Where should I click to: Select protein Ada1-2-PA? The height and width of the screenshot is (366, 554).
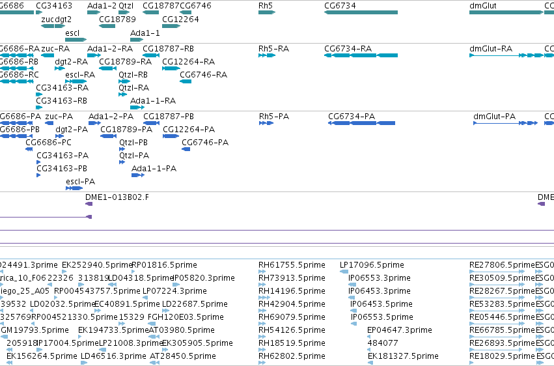pos(94,123)
